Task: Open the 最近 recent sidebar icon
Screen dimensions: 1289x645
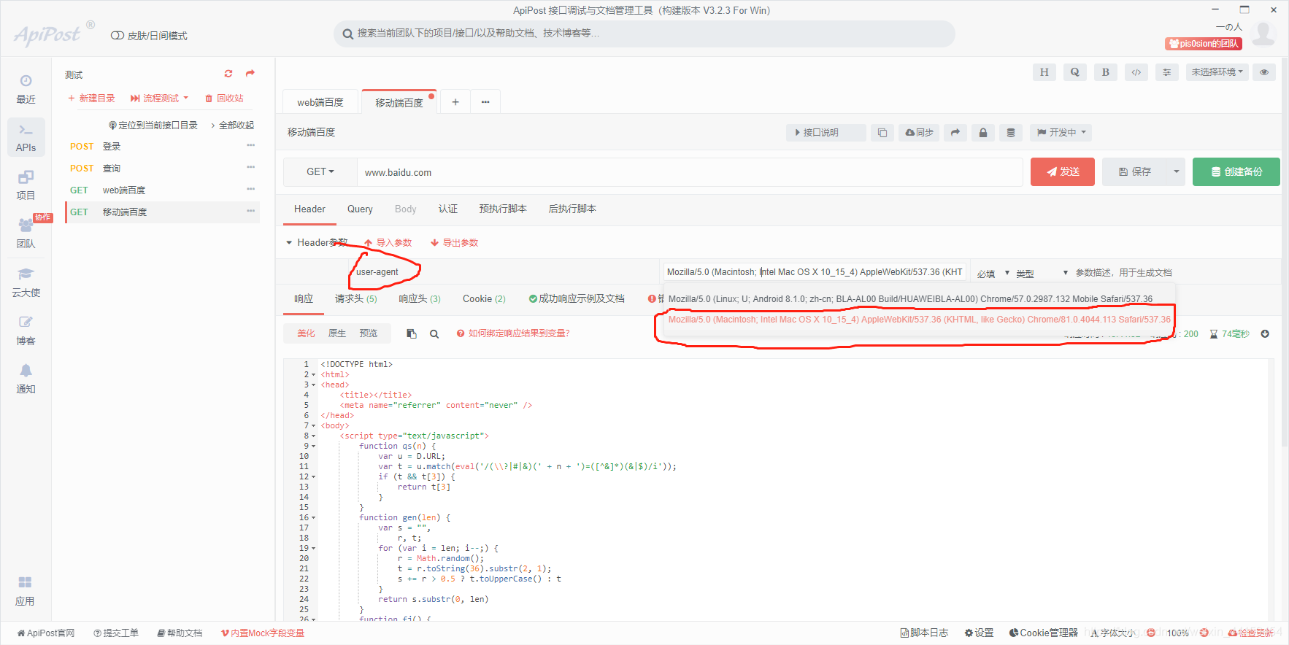Action: click(x=26, y=89)
